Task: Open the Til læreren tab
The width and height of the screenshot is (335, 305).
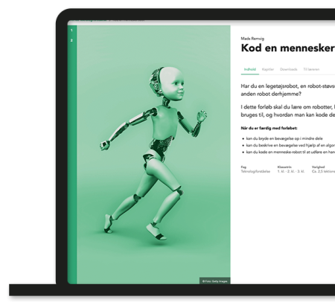Action: (311, 69)
